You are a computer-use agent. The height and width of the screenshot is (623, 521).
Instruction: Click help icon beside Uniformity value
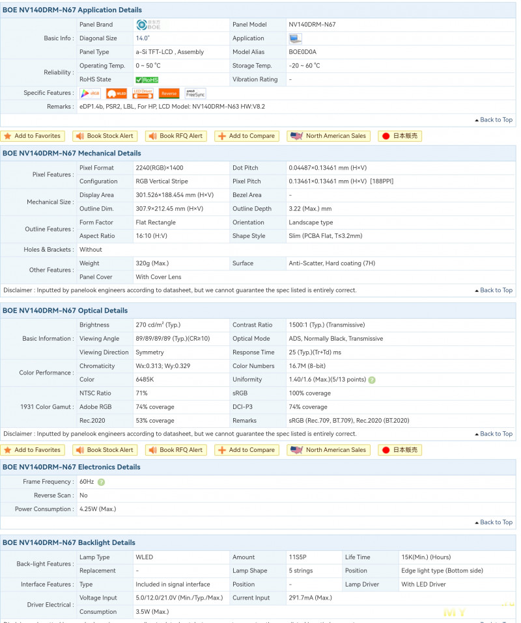[x=372, y=380]
